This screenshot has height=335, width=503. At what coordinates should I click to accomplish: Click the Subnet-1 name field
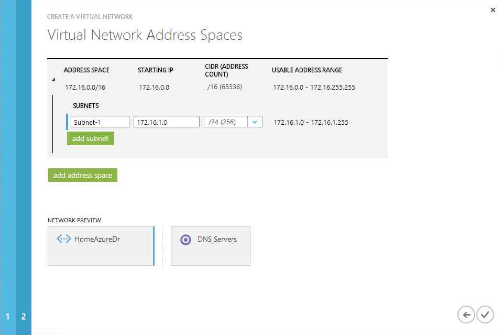tap(100, 122)
